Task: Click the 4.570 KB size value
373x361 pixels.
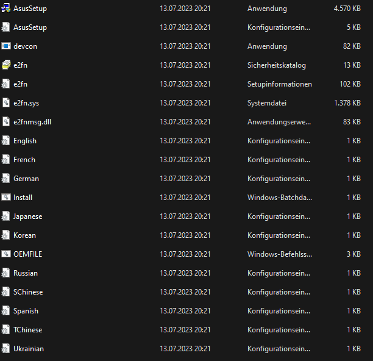Action: pos(347,9)
